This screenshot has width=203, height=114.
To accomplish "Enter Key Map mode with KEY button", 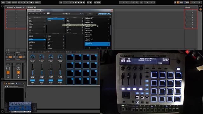I will pos(181,2).
